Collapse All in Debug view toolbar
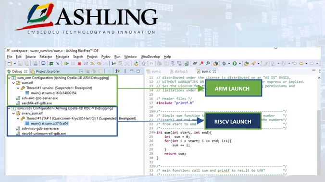325x182 pixels. [x=81, y=71]
